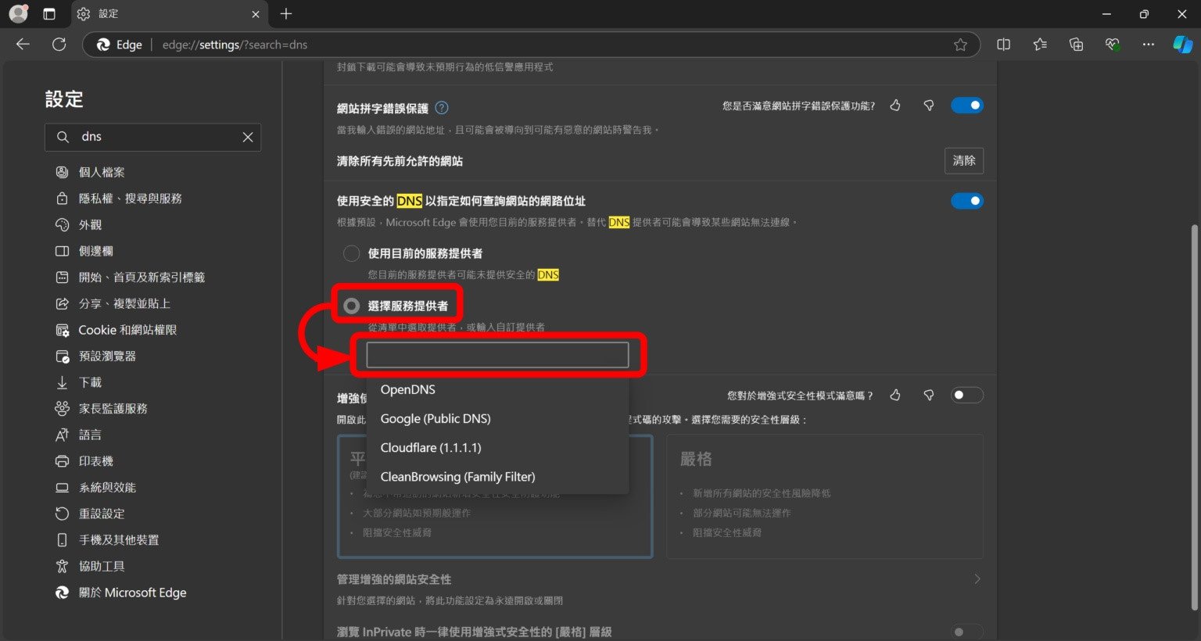Click help icon next to 網站拼字錯誤保護
The width and height of the screenshot is (1201, 641).
pyautogui.click(x=442, y=108)
